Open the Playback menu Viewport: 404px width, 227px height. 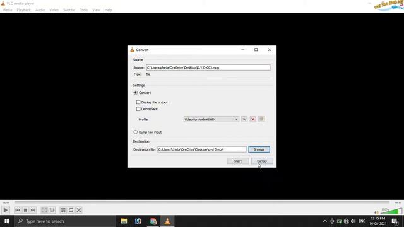pos(24,10)
